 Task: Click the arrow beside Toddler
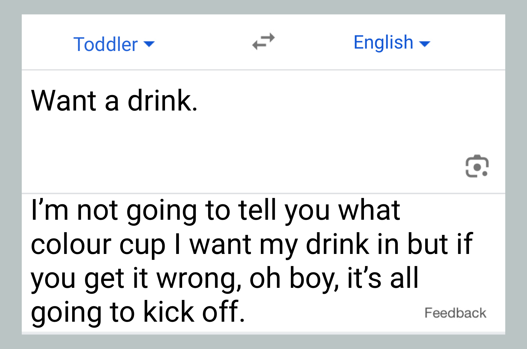pos(149,44)
